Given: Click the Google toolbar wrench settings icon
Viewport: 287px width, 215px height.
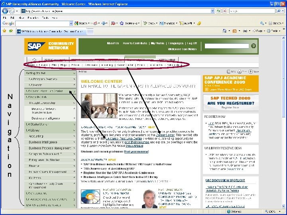Looking at the screenshot, I should point(262,23).
